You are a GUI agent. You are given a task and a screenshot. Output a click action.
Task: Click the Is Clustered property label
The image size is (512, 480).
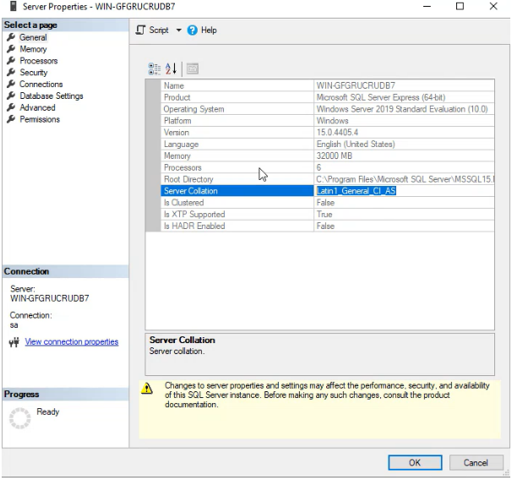tap(183, 203)
